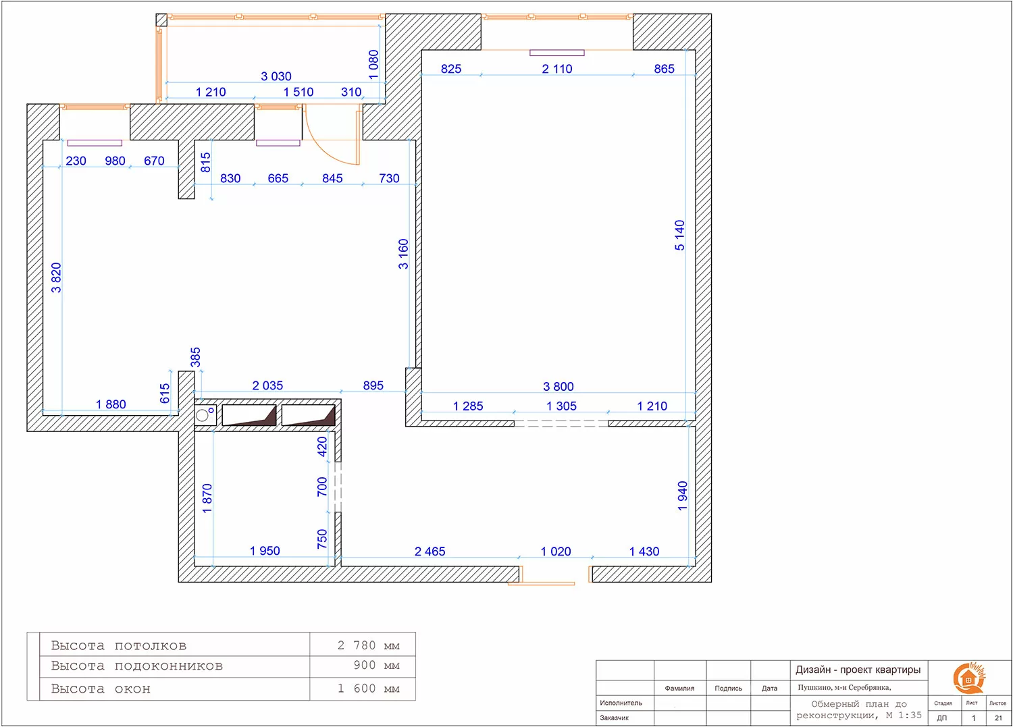Click the 865 dimension label

tap(665, 69)
